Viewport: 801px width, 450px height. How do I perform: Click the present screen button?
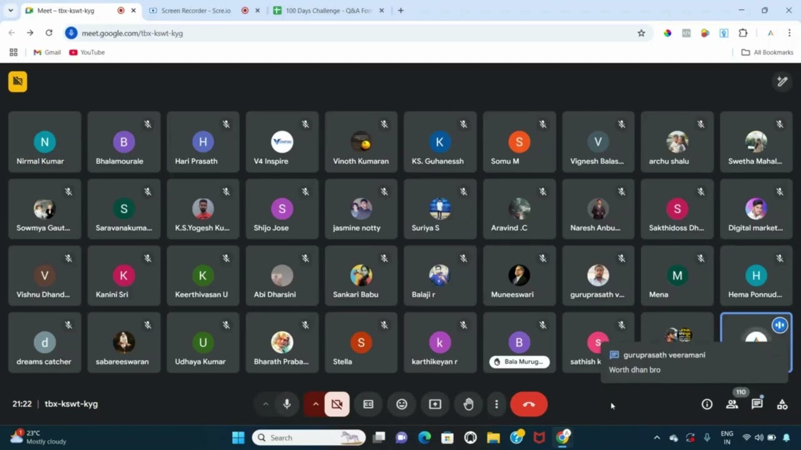tap(435, 404)
